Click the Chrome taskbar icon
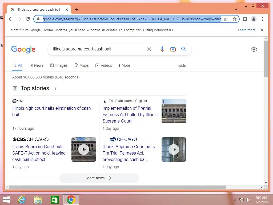 point(71,200)
